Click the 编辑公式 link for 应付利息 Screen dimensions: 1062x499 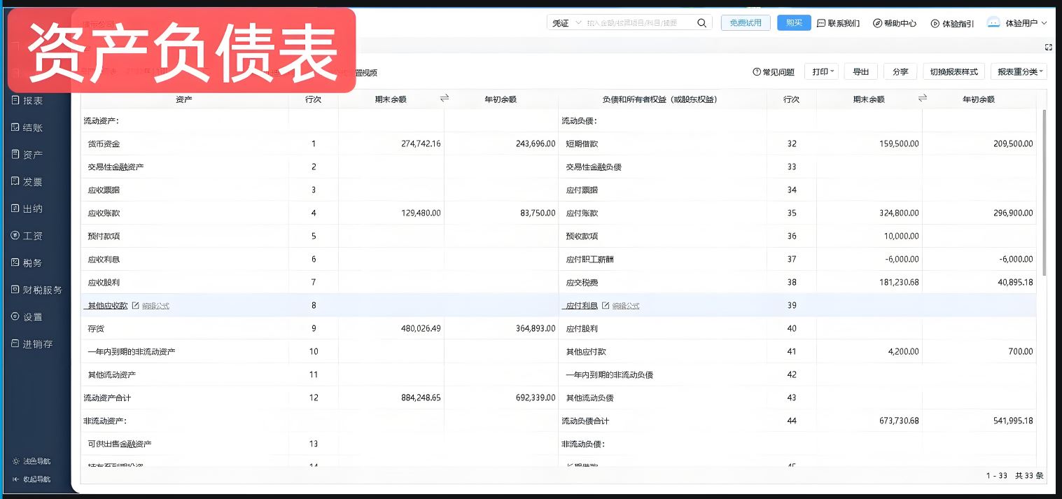[626, 306]
